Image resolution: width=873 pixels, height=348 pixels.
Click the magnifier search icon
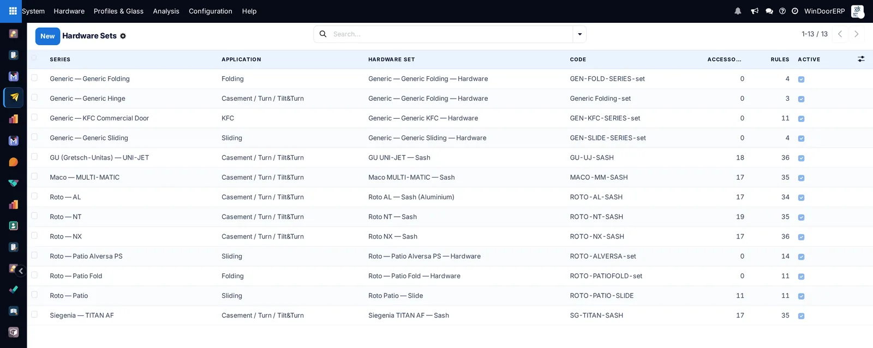click(x=323, y=34)
